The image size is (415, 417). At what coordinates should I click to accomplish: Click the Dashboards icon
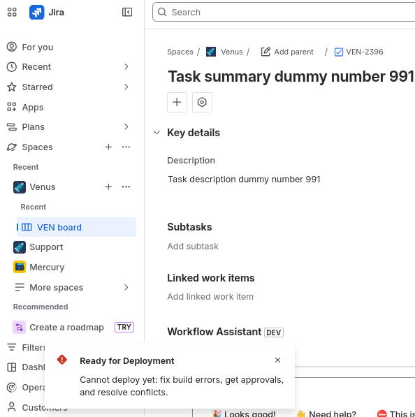click(12, 367)
